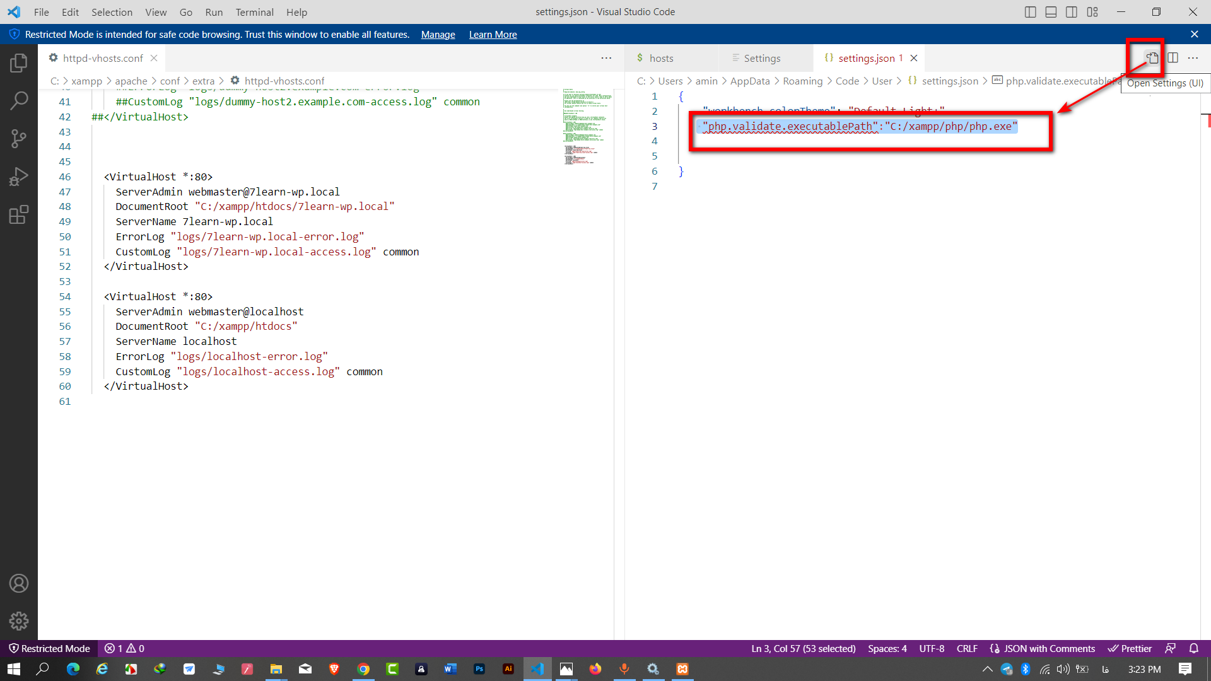The height and width of the screenshot is (681, 1211).
Task: Open the Search view in activity bar
Action: pyautogui.click(x=19, y=100)
